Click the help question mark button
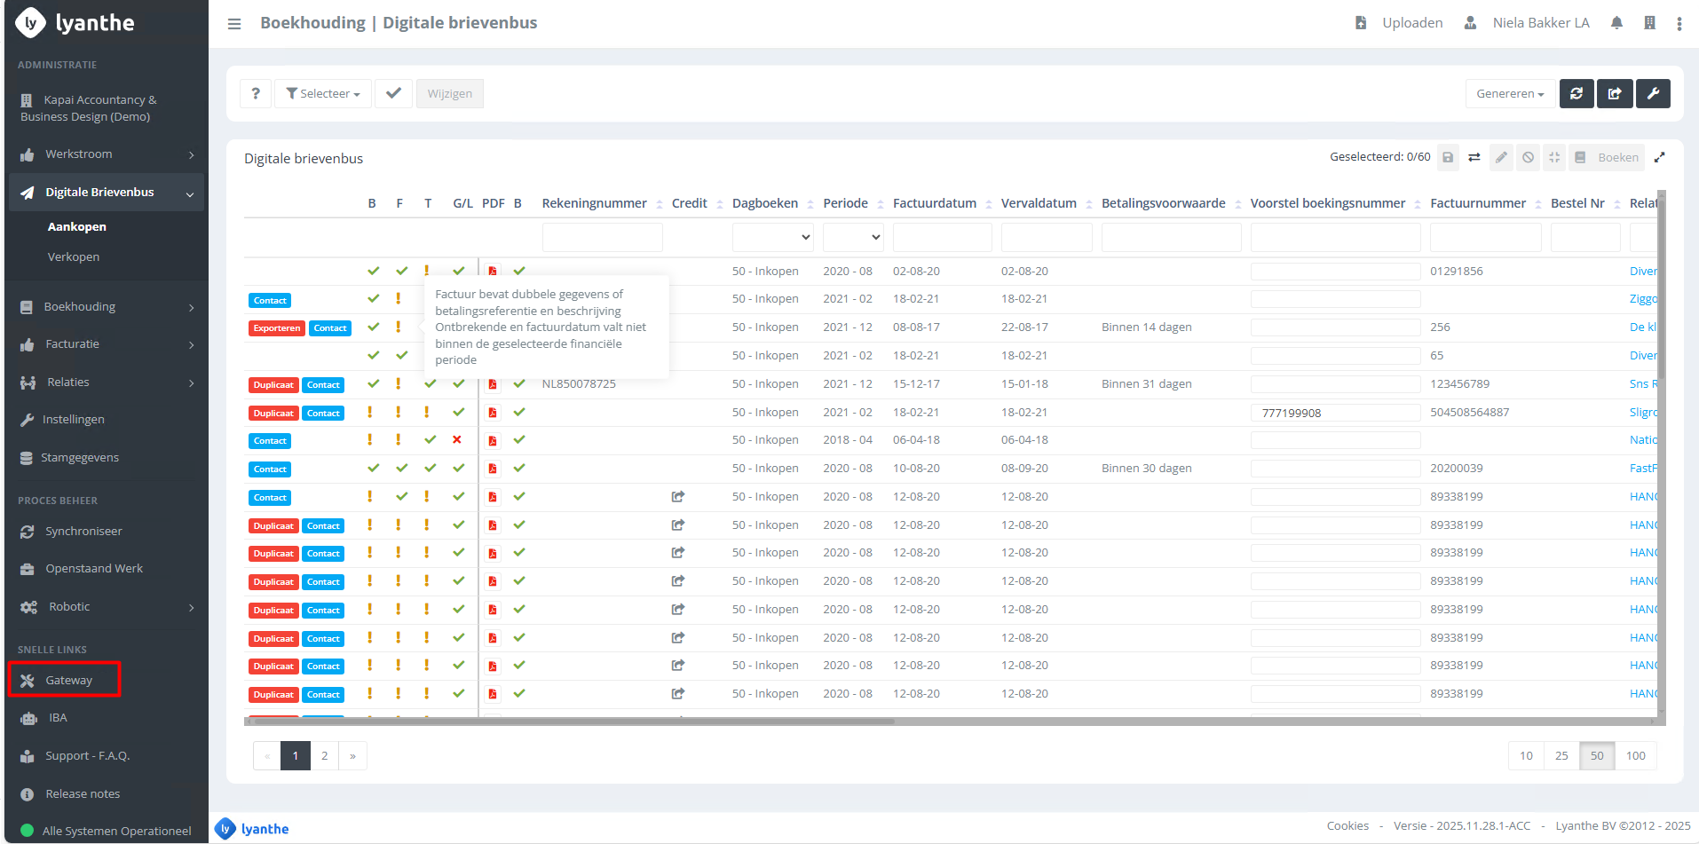The image size is (1699, 844). click(x=256, y=93)
